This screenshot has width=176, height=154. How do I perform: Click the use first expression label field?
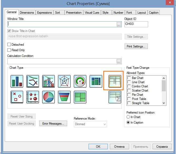[x=65, y=36]
